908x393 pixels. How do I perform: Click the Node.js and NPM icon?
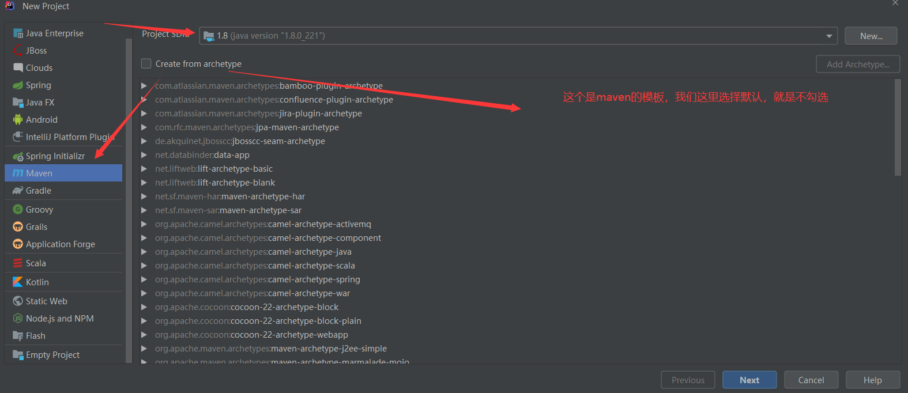coord(18,319)
